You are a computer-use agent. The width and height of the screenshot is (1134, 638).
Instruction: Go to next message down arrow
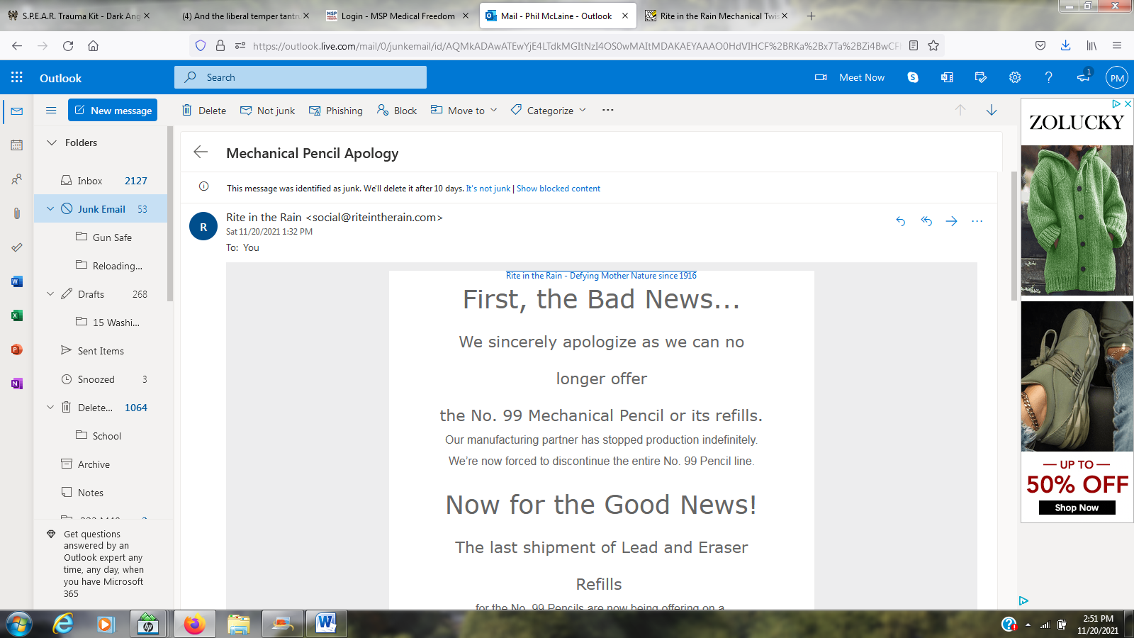tap(992, 110)
